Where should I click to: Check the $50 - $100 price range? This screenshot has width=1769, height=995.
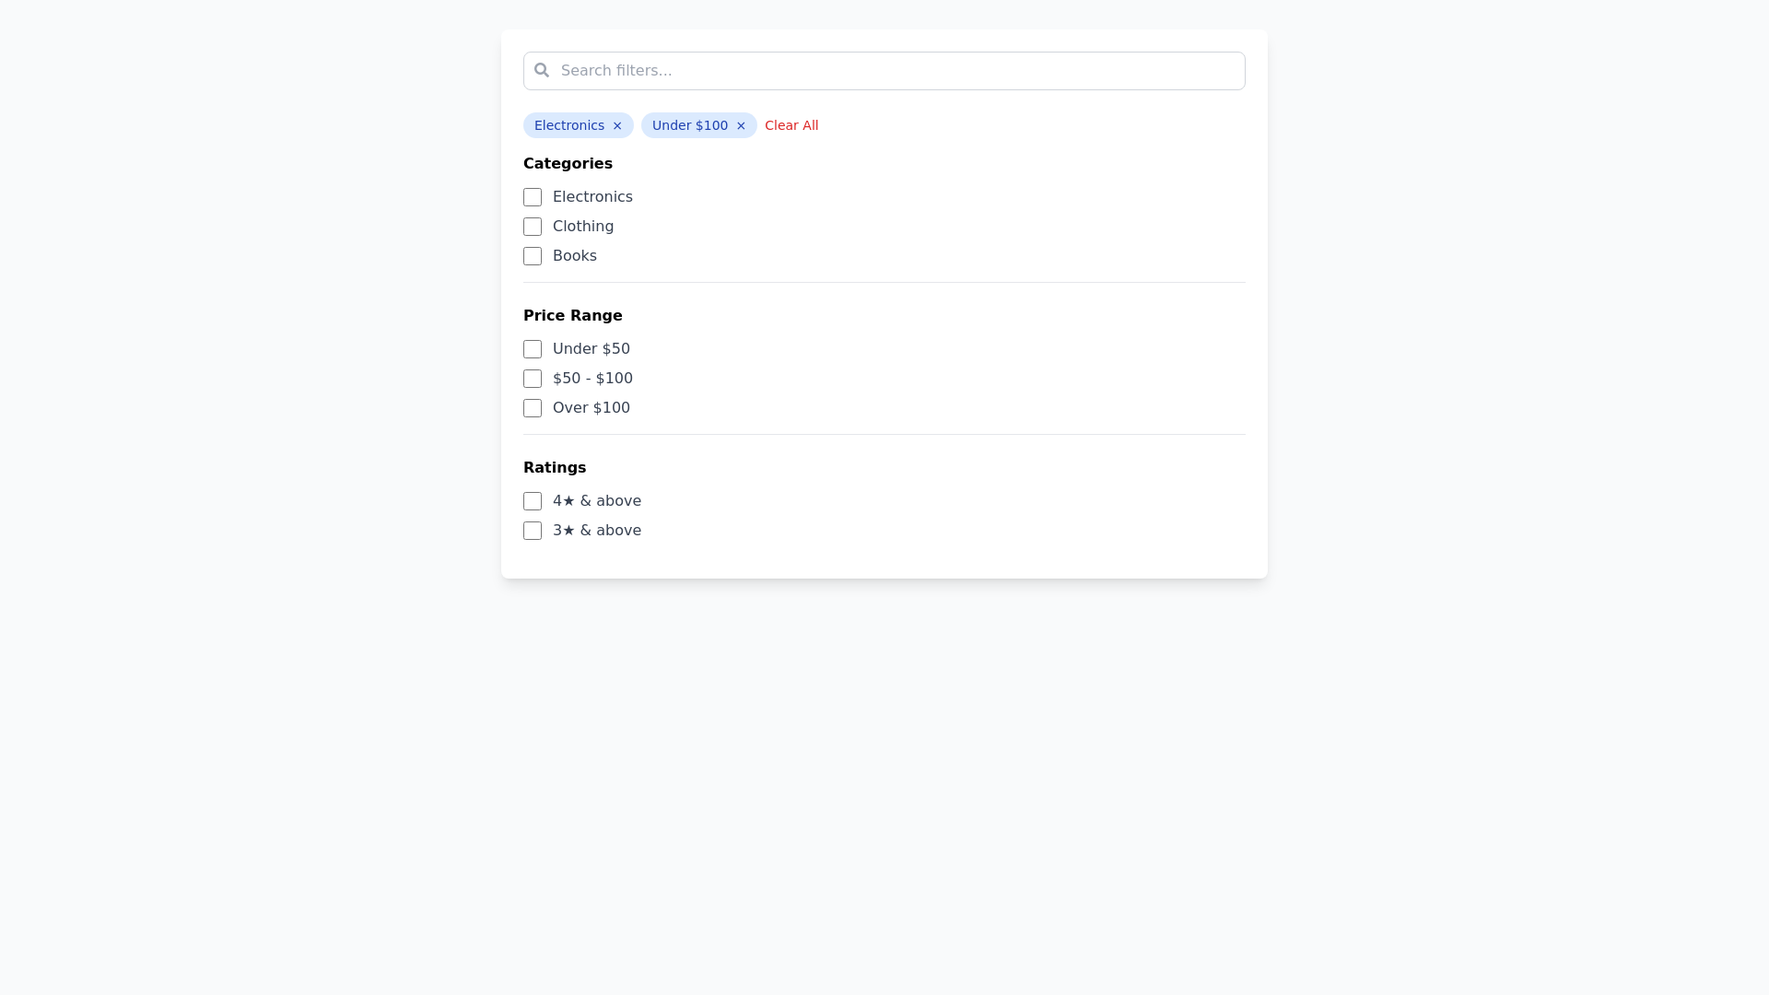pos(533,379)
